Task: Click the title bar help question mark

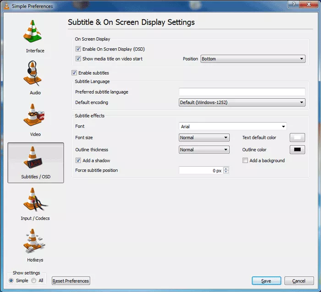Action: pyautogui.click(x=293, y=4)
